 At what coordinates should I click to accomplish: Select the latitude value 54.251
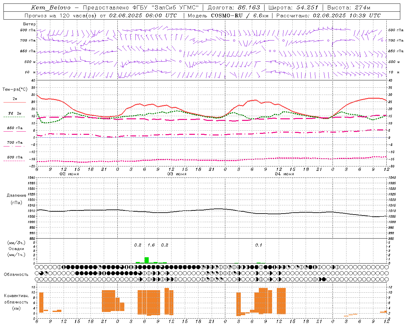307,8
